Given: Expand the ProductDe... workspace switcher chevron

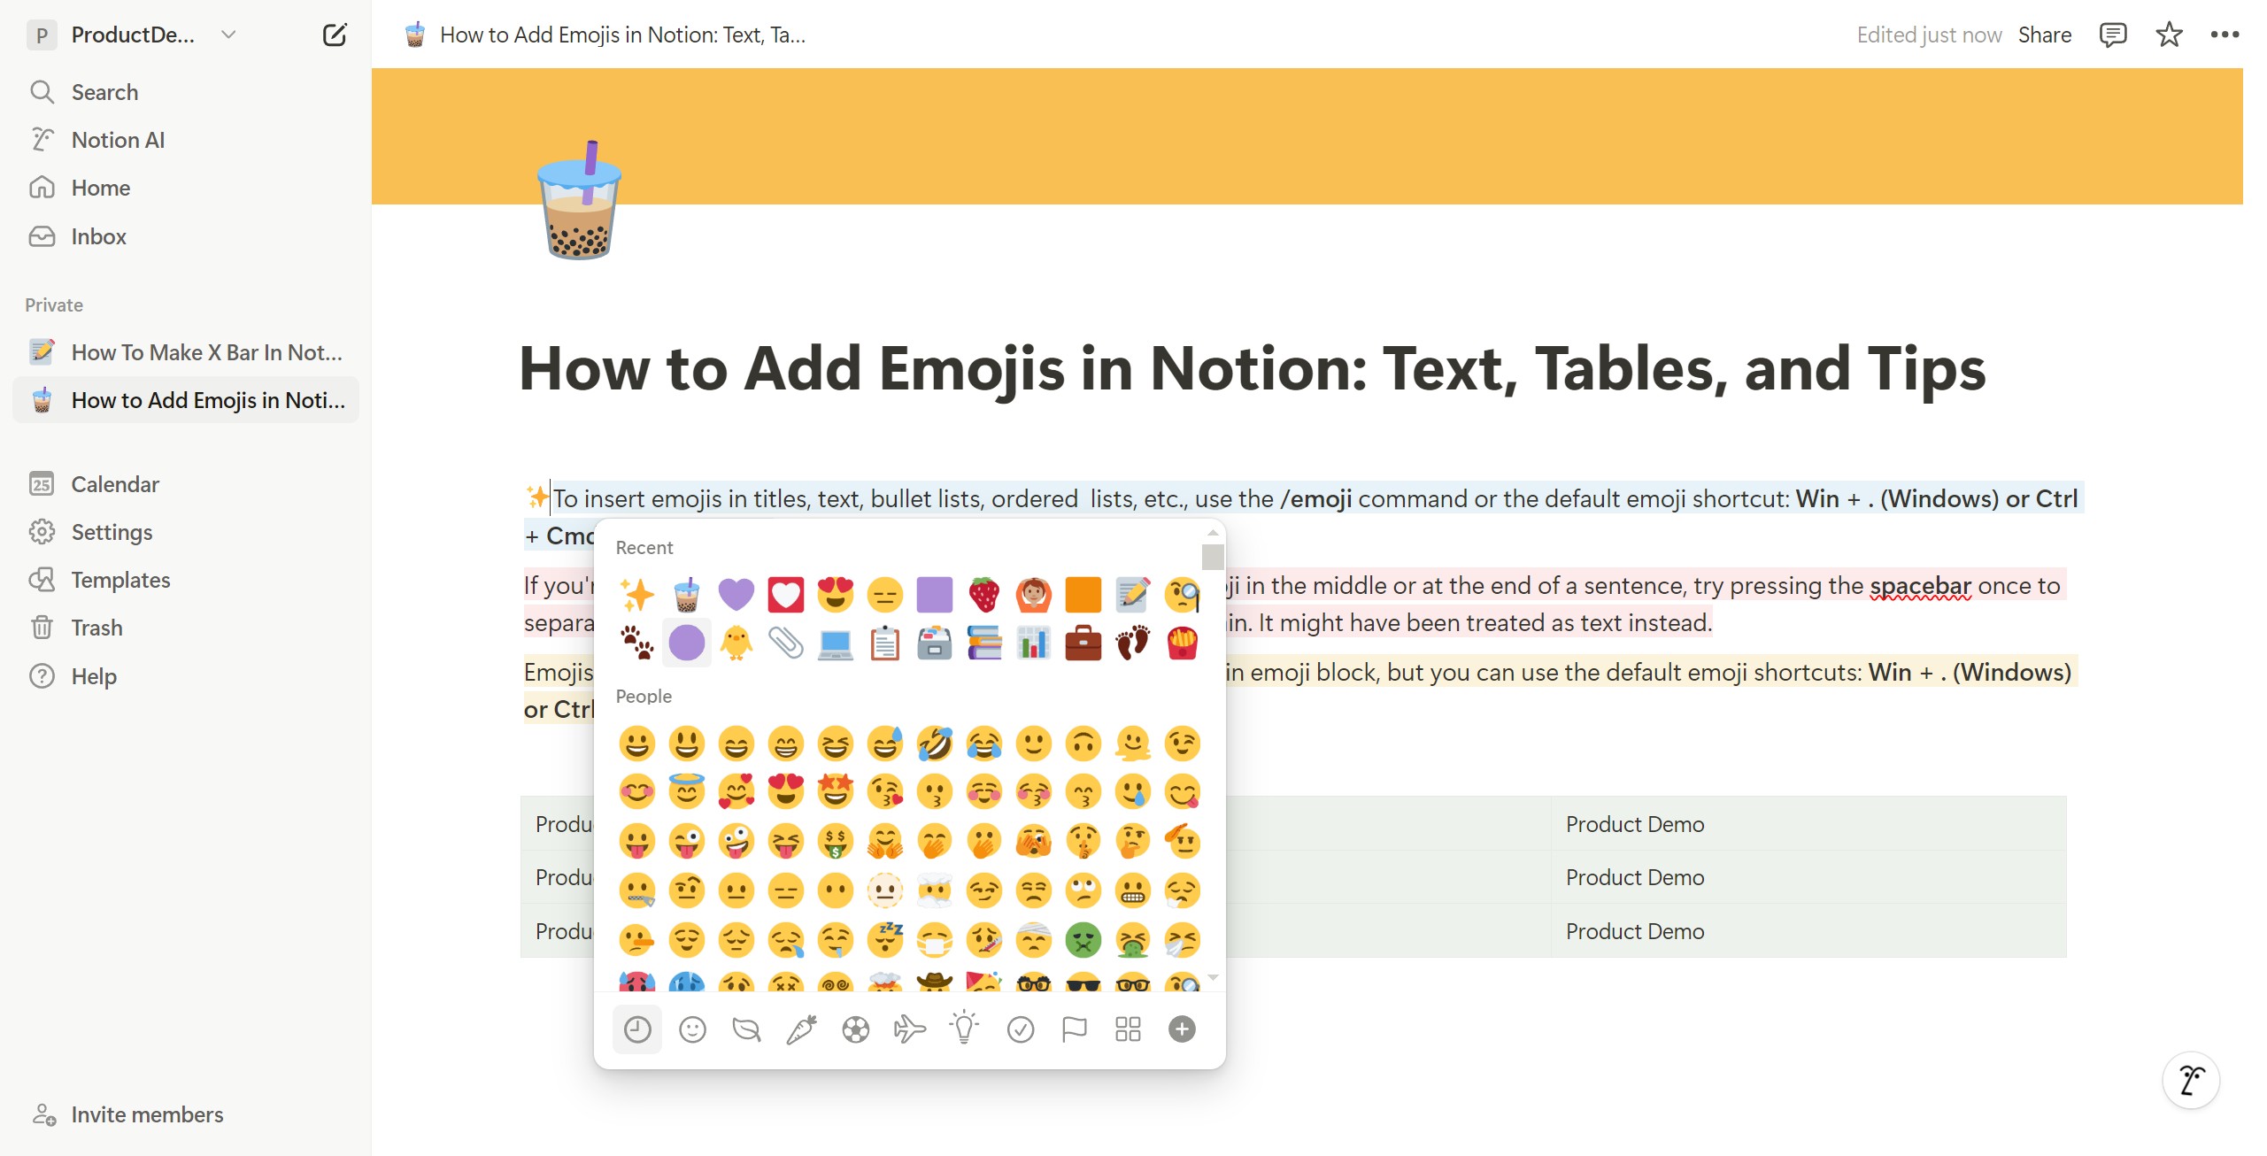Looking at the screenshot, I should pyautogui.click(x=228, y=35).
